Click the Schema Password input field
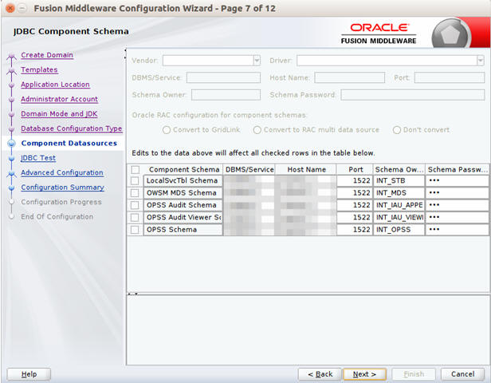Viewport: 491px width, 383px height. tap(413, 95)
